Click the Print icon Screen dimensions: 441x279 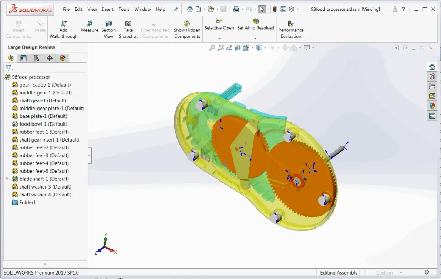[236, 9]
